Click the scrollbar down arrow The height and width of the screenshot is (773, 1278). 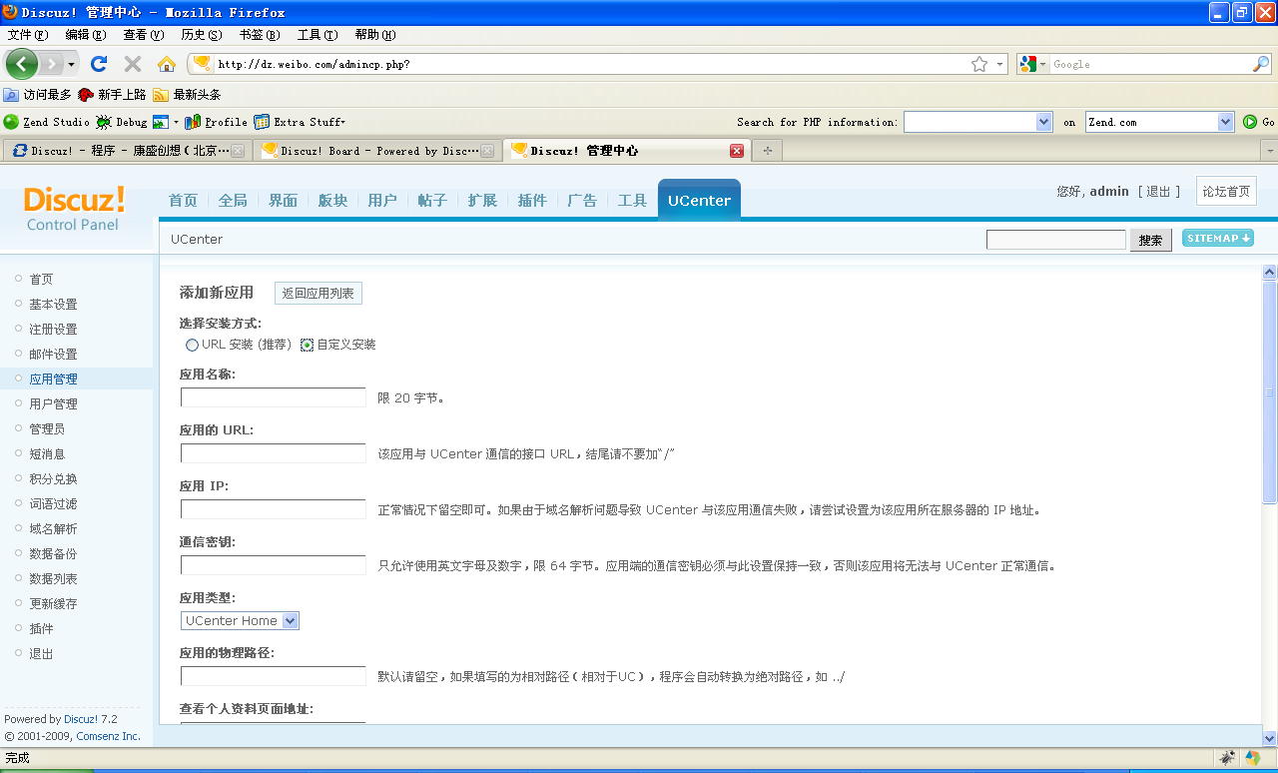click(1270, 738)
